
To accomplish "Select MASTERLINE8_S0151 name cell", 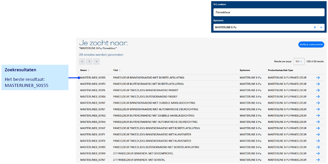I will 93,109.
